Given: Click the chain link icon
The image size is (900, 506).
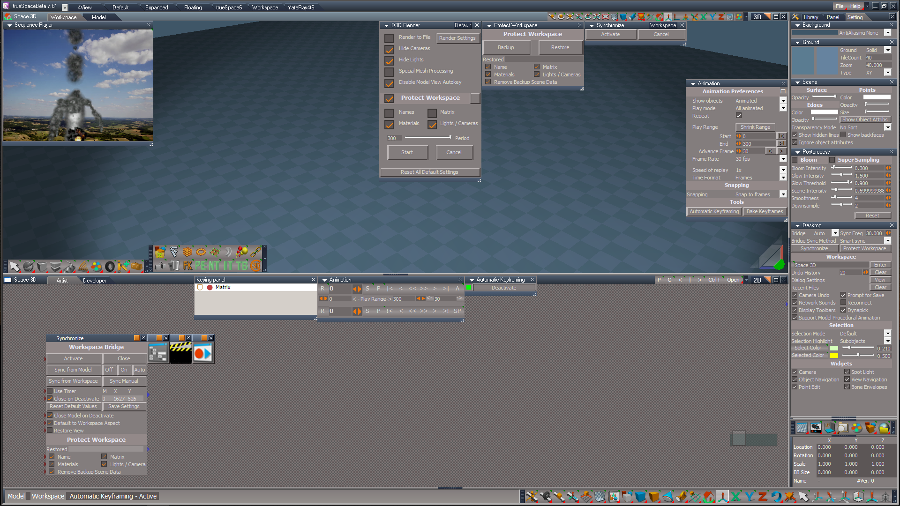Looking at the screenshot, I should click(255, 252).
